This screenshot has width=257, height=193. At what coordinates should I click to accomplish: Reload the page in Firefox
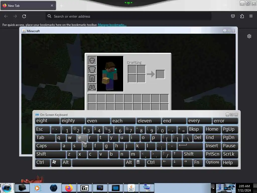pyautogui.click(x=24, y=16)
